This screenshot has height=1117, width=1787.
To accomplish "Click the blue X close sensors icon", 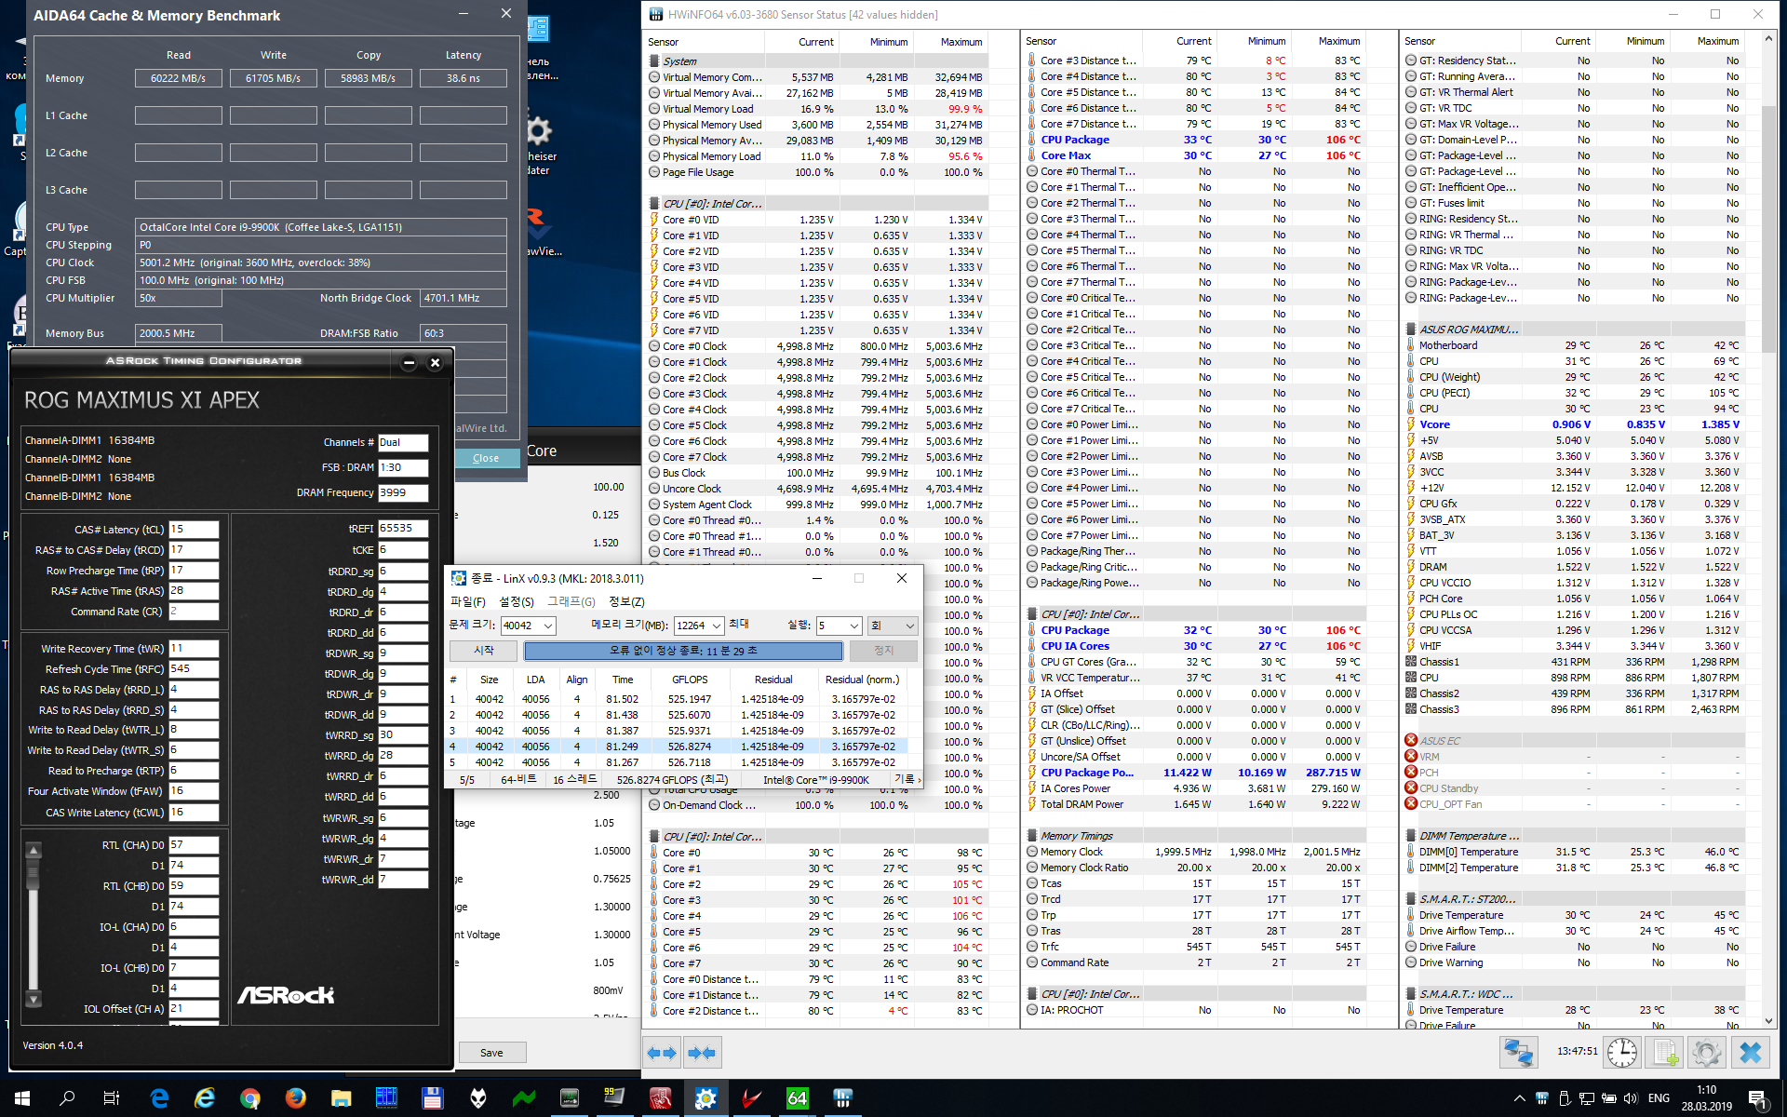I will click(1750, 1053).
